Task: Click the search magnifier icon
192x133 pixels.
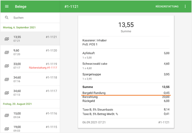Action: click(7, 18)
